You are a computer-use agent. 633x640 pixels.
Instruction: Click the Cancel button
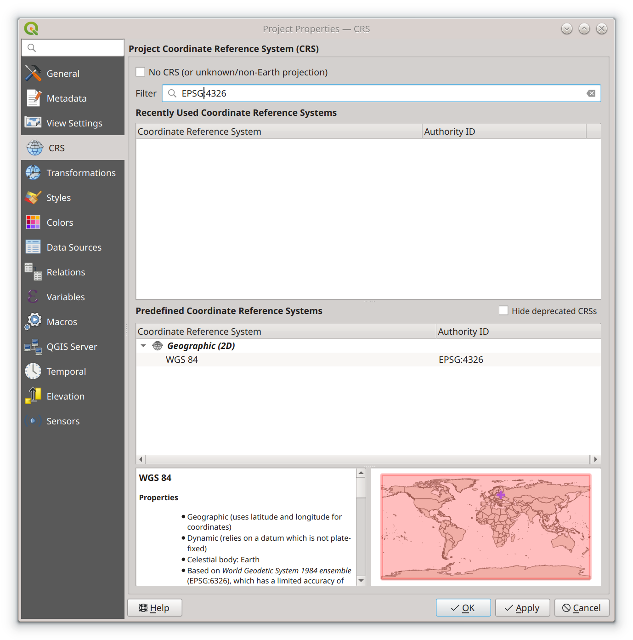[582, 607]
